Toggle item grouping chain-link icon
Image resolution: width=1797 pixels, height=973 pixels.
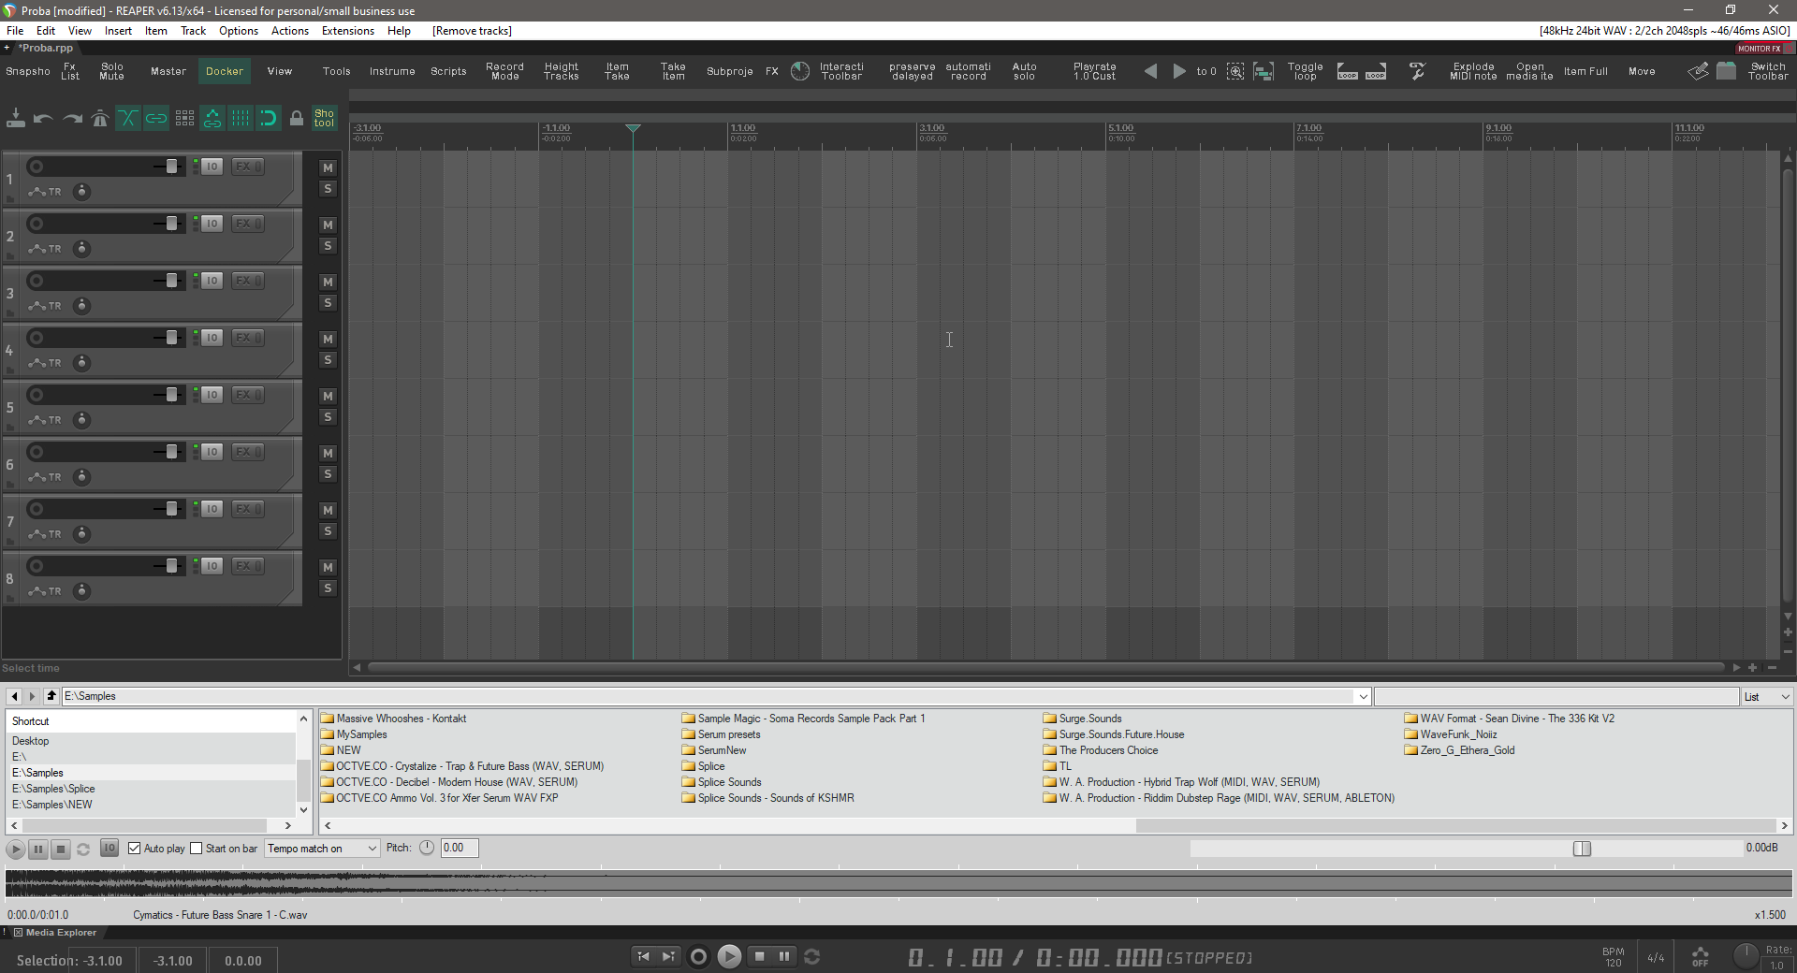[x=156, y=119]
